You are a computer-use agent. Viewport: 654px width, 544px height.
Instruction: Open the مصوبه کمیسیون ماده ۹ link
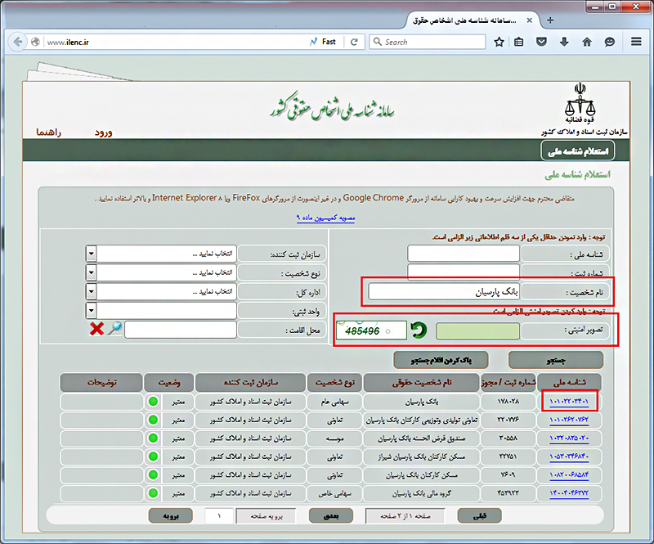pyautogui.click(x=325, y=218)
